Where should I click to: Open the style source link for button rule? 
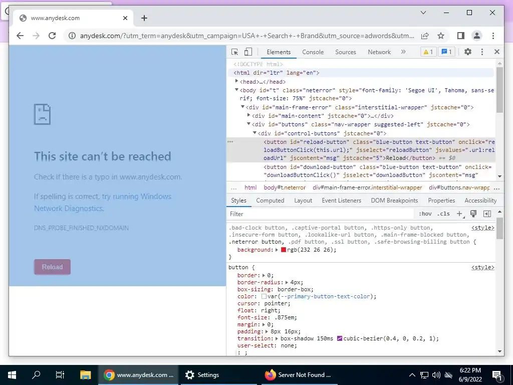(482, 268)
